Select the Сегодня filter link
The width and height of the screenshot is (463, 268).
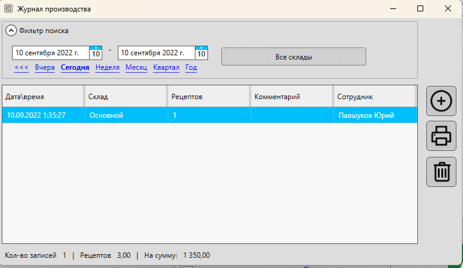75,68
